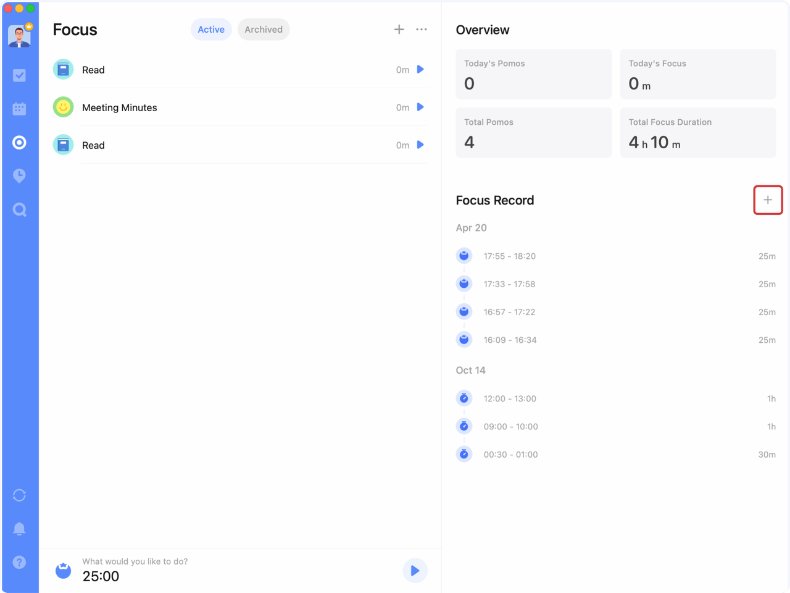This screenshot has height=593, width=790.
Task: Trigger a Sync using the sidebar icon
Action: coord(19,495)
